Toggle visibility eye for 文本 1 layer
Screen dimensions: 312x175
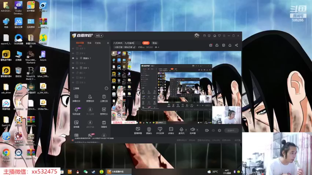[73, 68]
